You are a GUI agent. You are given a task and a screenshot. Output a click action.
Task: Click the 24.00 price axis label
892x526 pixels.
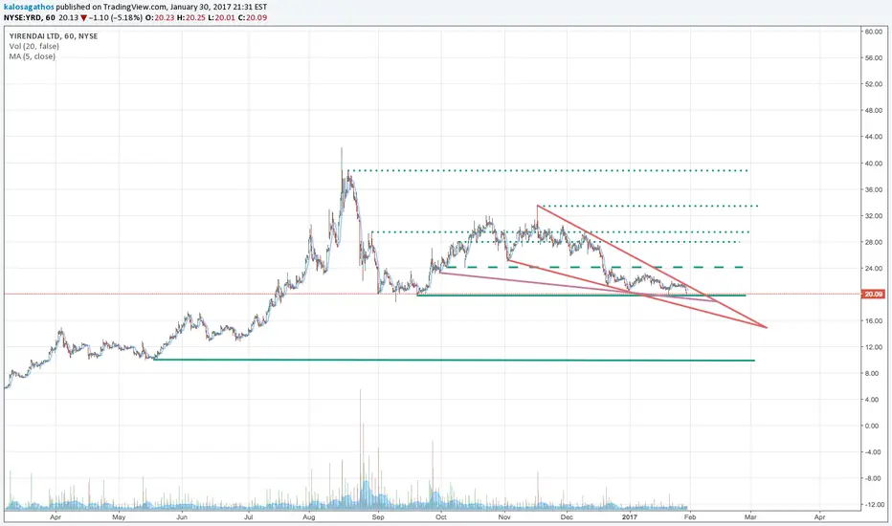[x=873, y=269]
